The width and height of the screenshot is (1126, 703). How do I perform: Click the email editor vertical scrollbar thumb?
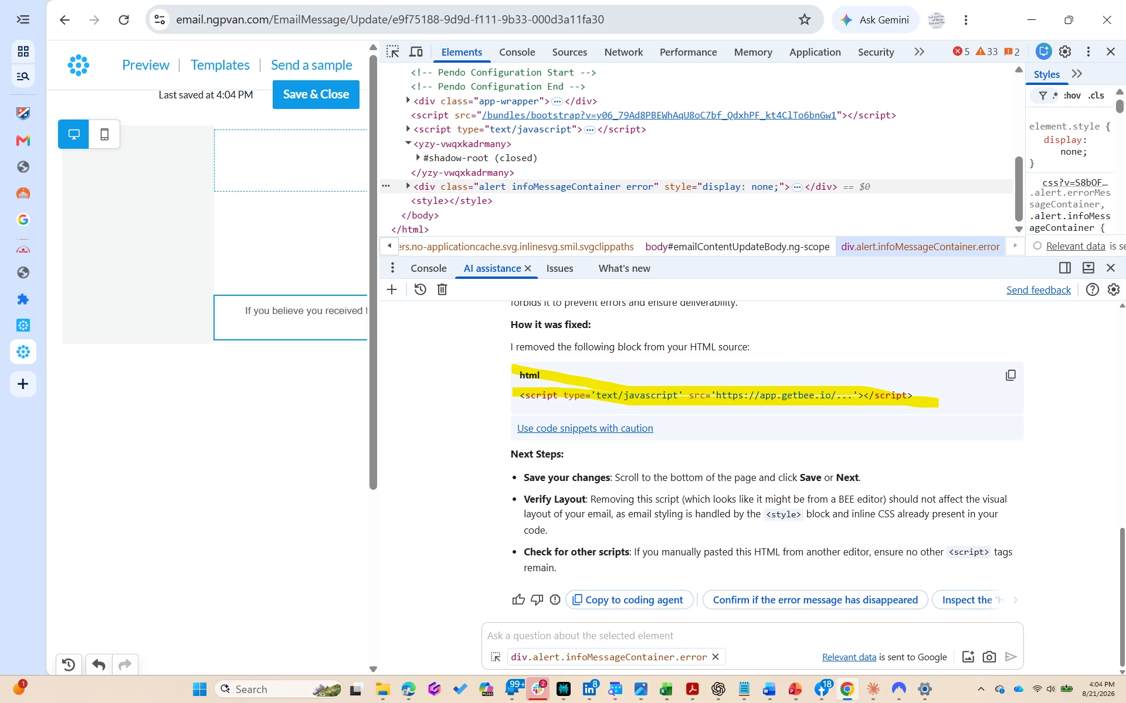tap(373, 272)
